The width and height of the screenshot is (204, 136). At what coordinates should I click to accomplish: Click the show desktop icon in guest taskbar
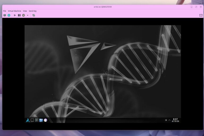32,120
